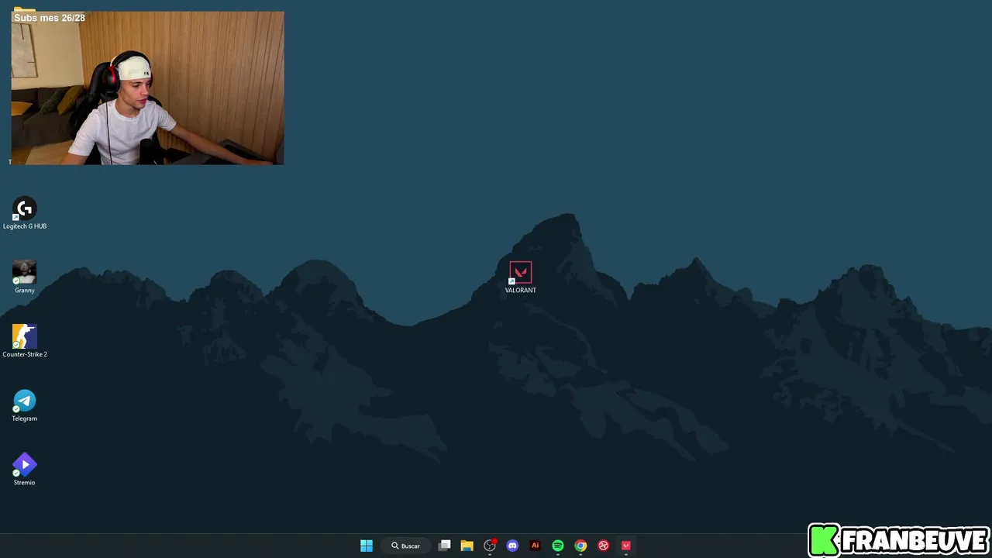Select the Telegram desktop shortcut
Viewport: 992px width, 558px height.
[25, 405]
